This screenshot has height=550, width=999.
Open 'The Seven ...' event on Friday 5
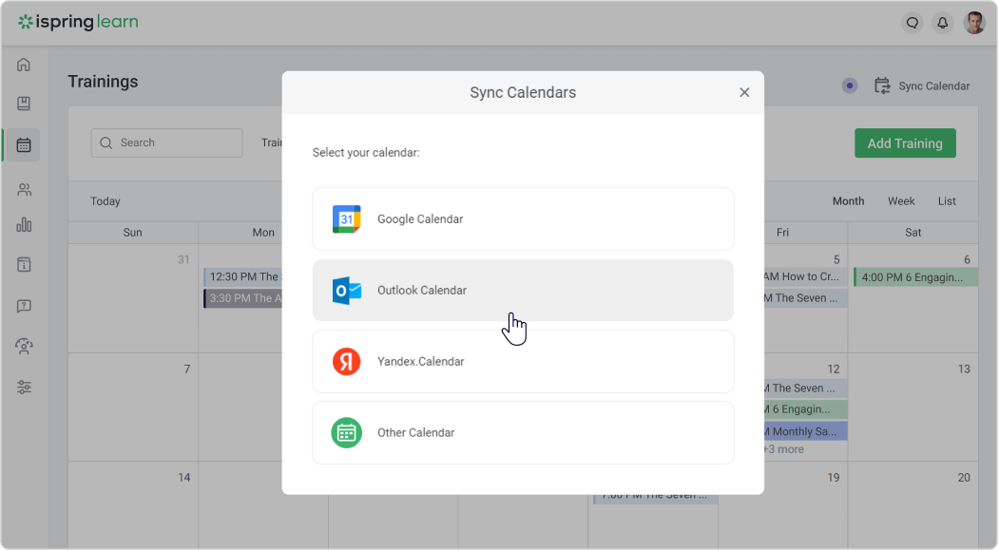[805, 298]
